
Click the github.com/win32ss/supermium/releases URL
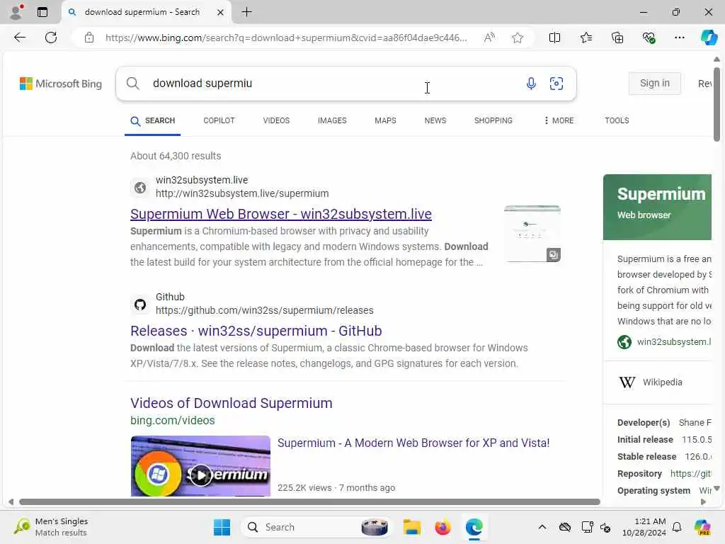[x=265, y=310]
